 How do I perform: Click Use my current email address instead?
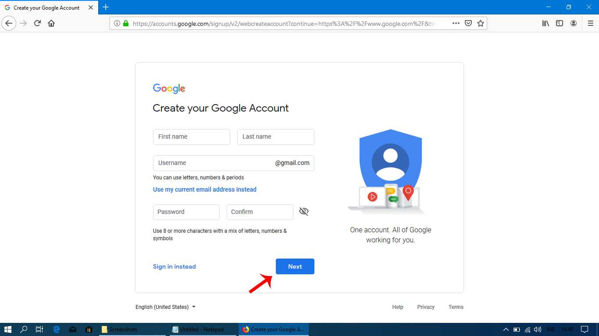click(x=204, y=189)
